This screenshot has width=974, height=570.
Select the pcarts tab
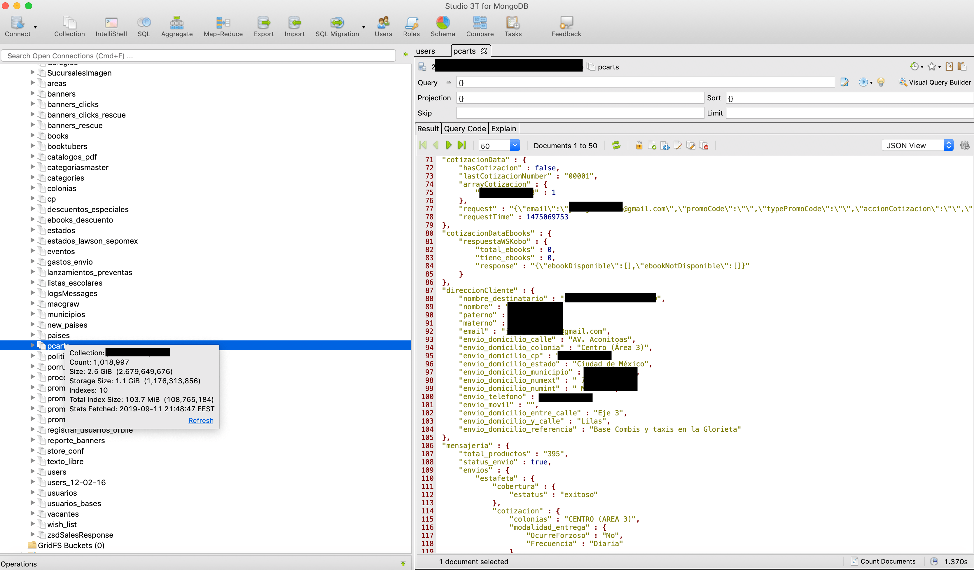(464, 51)
